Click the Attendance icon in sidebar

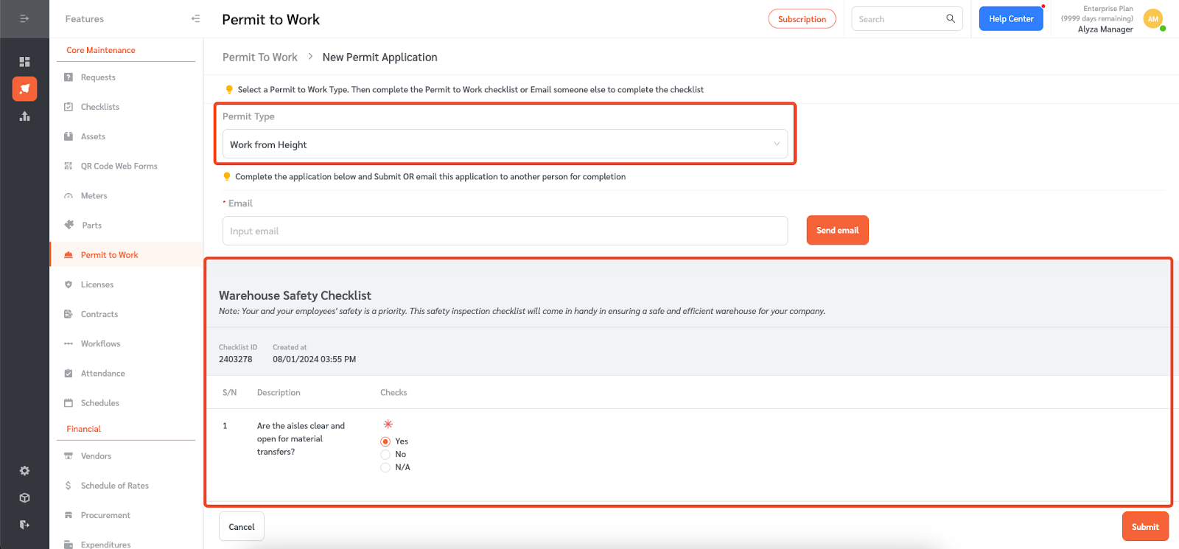point(69,373)
